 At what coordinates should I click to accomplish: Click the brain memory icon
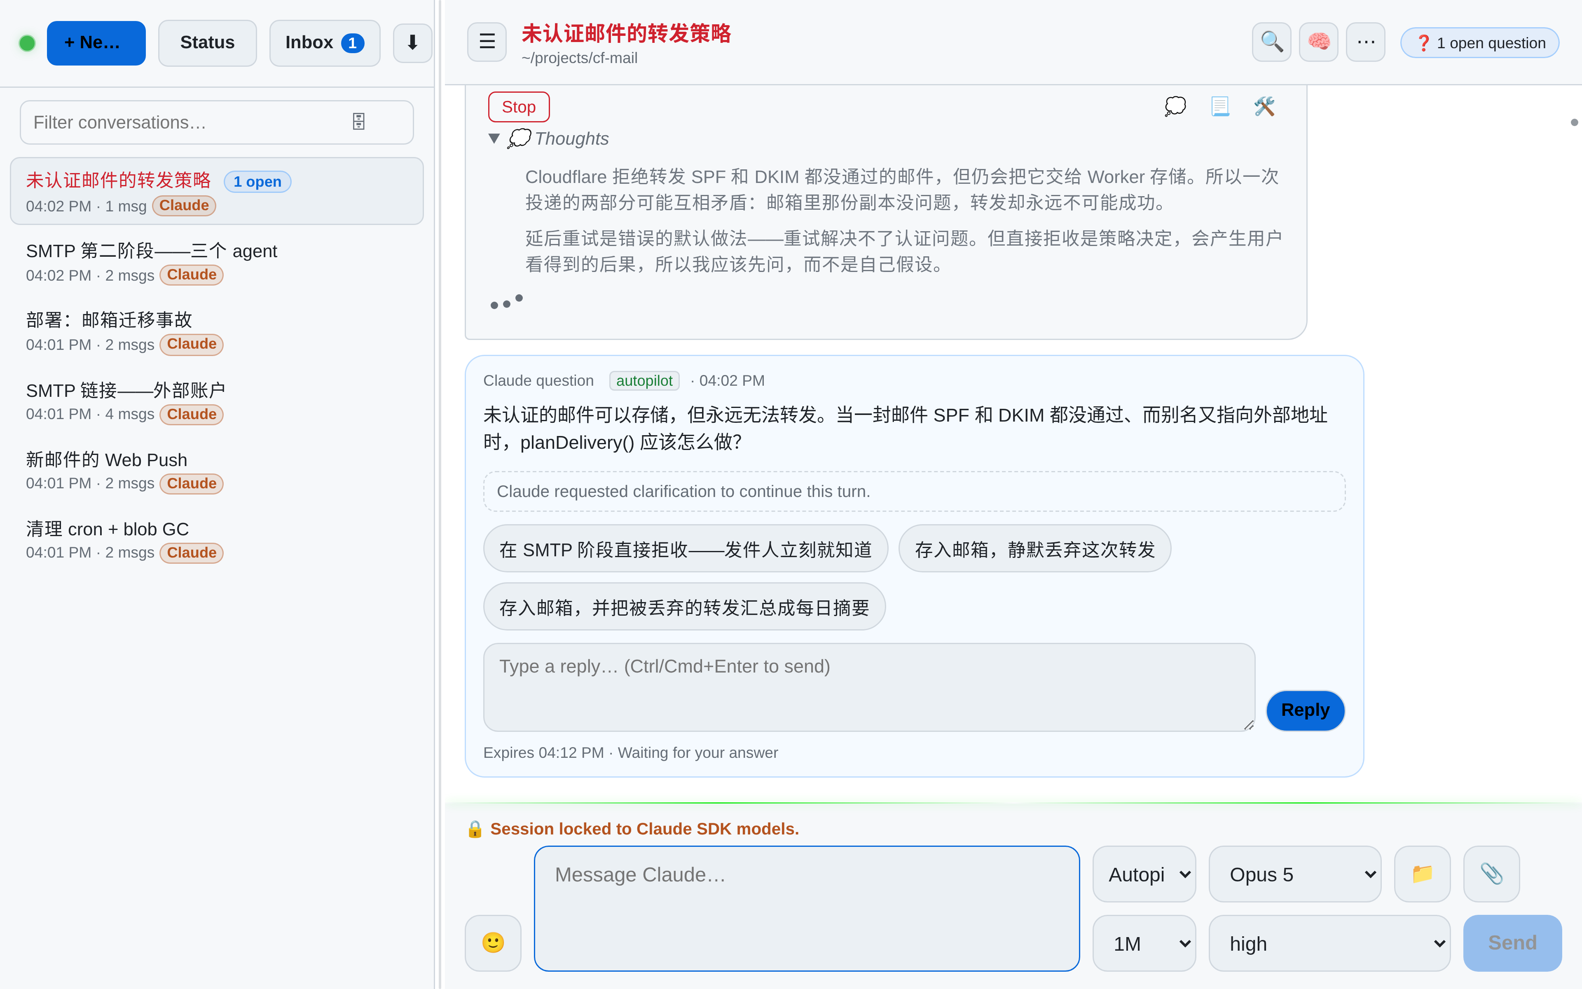tap(1318, 42)
